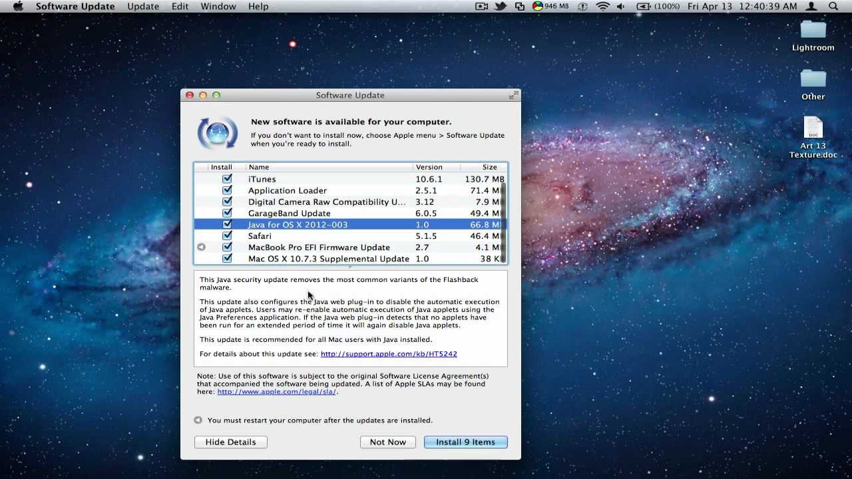Sort updates by Size column header
The width and height of the screenshot is (852, 479).
[484, 167]
